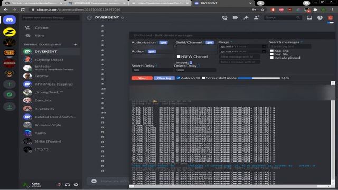Screen dimensions: 338x190
Task: Click the Clear log button
Action: tap(164, 78)
